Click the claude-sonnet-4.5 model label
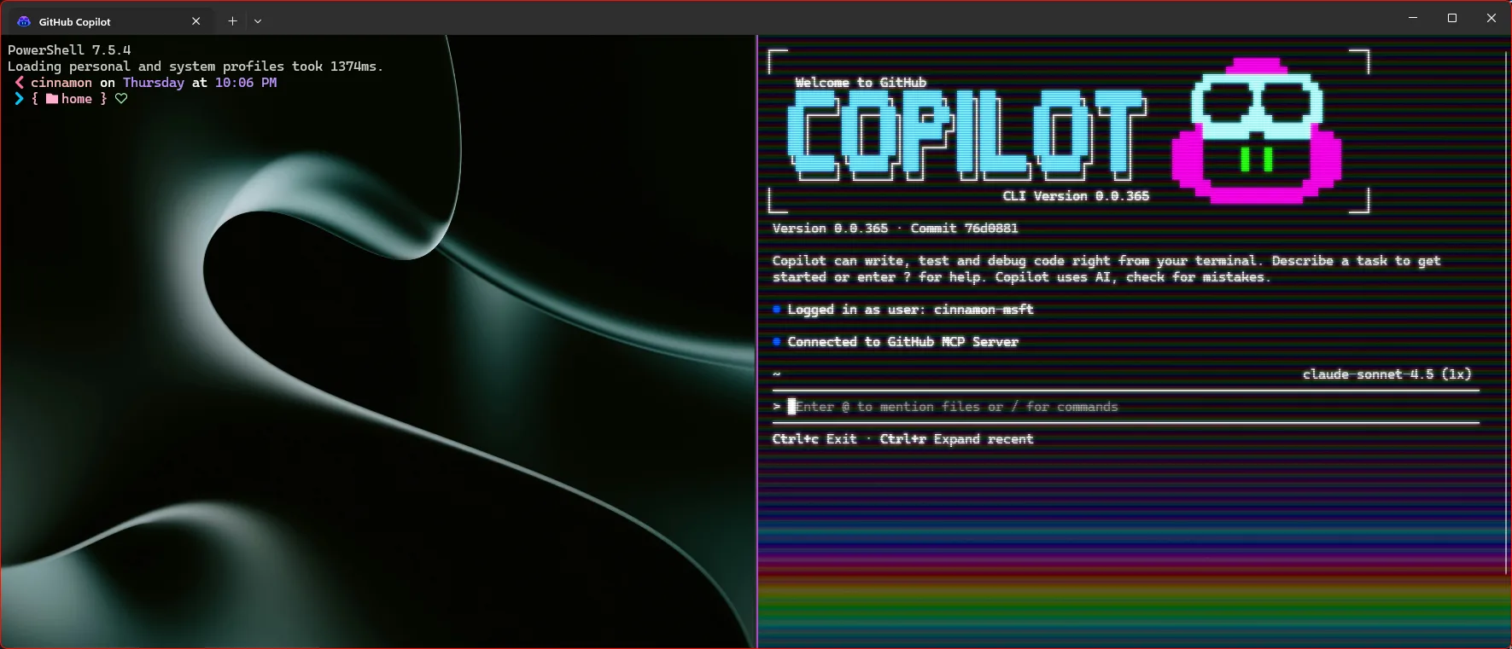Image resolution: width=1512 pixels, height=649 pixels. 1386,374
